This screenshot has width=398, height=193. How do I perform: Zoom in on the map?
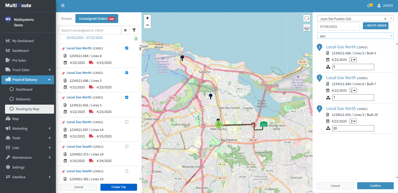click(x=148, y=18)
